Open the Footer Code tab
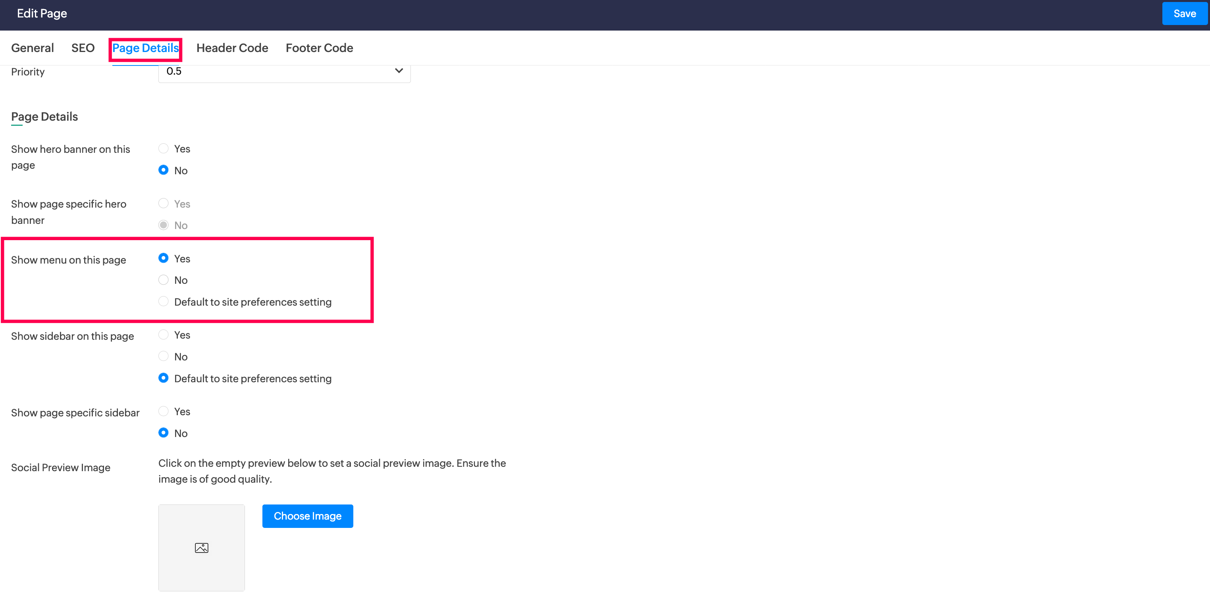Image resolution: width=1210 pixels, height=593 pixels. tap(319, 48)
